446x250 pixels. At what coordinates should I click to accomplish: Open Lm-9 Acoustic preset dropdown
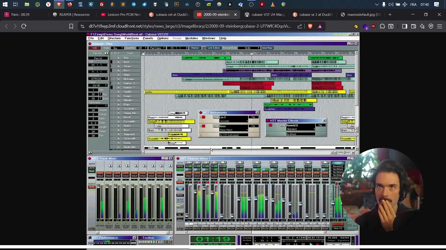click(x=233, y=121)
